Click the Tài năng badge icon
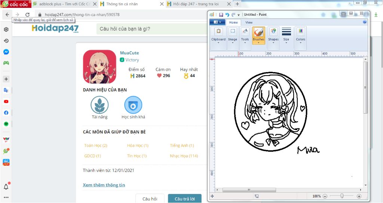383x203 pixels. (99, 105)
